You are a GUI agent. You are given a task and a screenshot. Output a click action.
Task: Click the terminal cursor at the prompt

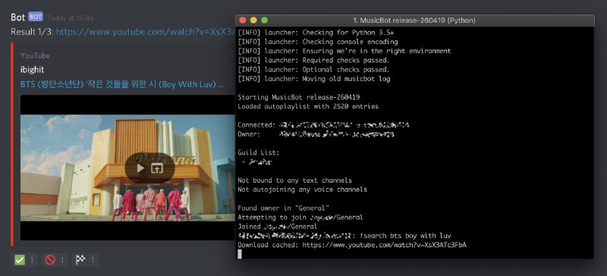coord(240,254)
